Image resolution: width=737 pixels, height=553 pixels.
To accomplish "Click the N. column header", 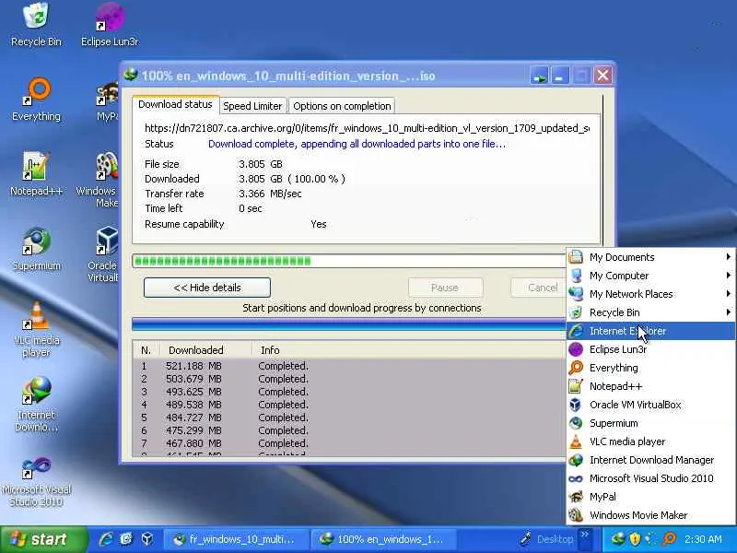I will tap(146, 350).
